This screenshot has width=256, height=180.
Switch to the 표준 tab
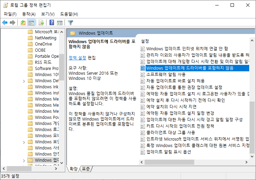click(x=86, y=169)
